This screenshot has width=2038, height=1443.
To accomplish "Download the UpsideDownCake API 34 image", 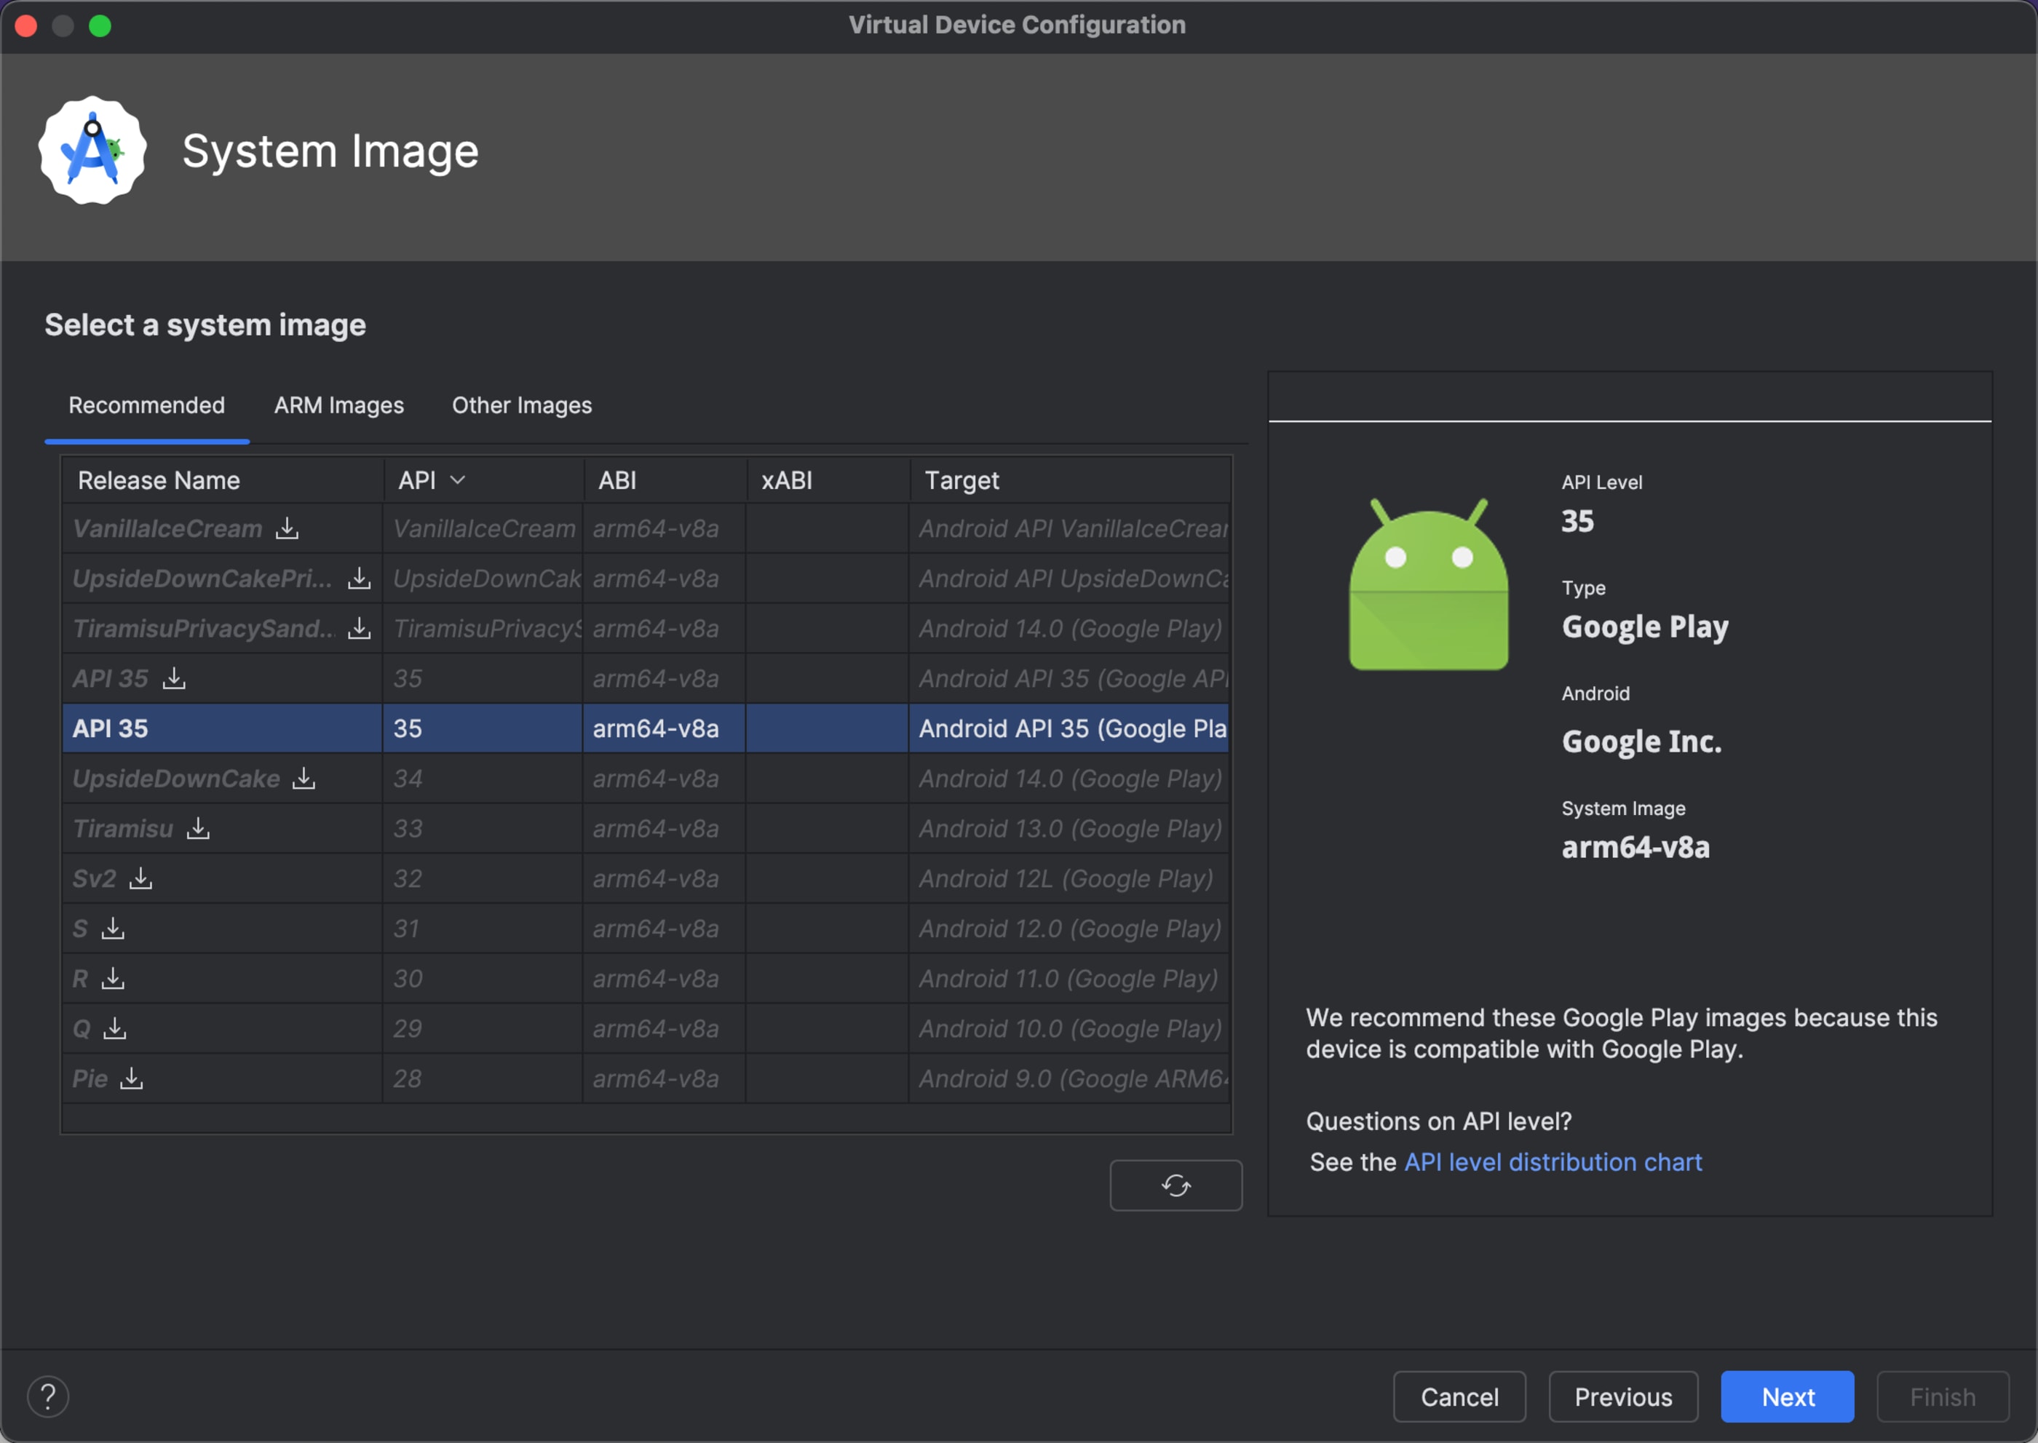I will click(304, 779).
